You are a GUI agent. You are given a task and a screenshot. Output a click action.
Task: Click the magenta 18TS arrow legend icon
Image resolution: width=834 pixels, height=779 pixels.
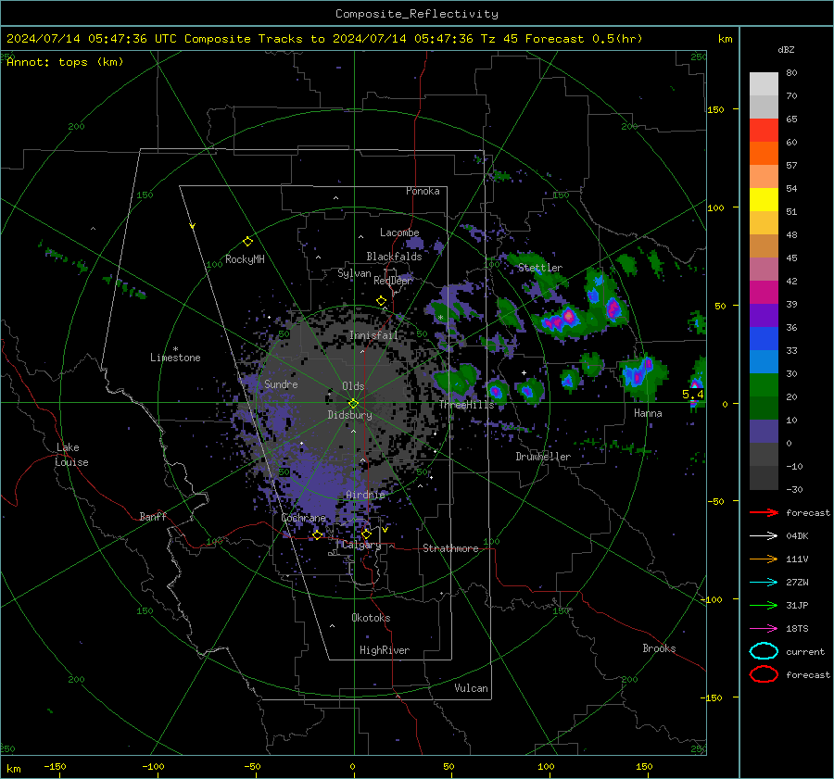pyautogui.click(x=764, y=629)
